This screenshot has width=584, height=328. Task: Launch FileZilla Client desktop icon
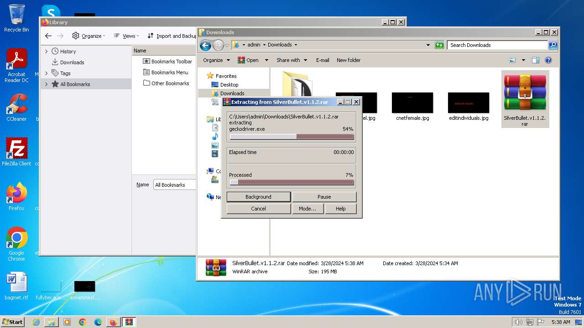(x=16, y=152)
